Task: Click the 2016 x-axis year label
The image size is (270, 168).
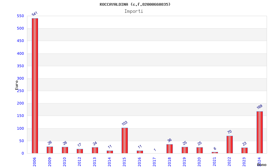Action: pyautogui.click(x=139, y=162)
